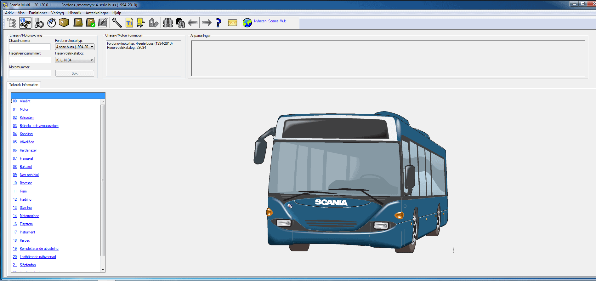This screenshot has height=281, width=596.
Task: Click the oil bottle and filter icon
Action: point(154,23)
